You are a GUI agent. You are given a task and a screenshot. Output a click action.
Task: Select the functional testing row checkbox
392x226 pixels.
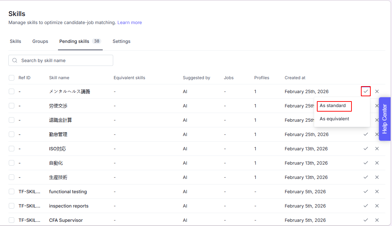click(12, 191)
